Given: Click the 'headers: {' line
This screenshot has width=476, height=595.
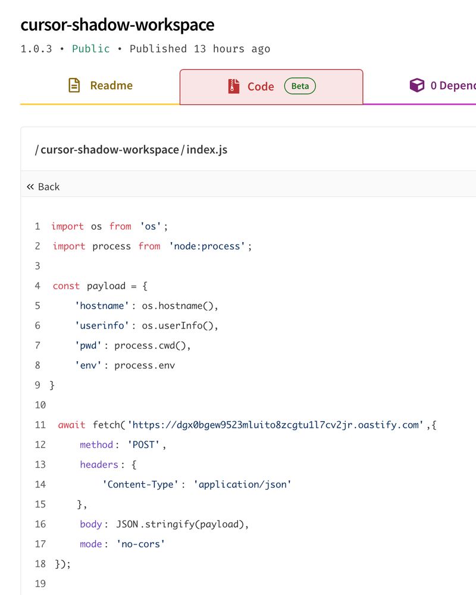Looking at the screenshot, I should 108,465.
